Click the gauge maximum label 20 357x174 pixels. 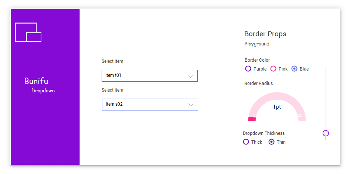(300, 115)
